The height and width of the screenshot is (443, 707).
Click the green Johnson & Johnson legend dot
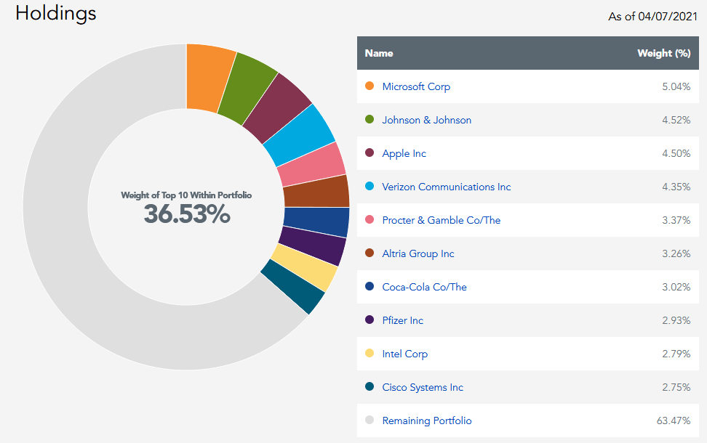tap(370, 119)
